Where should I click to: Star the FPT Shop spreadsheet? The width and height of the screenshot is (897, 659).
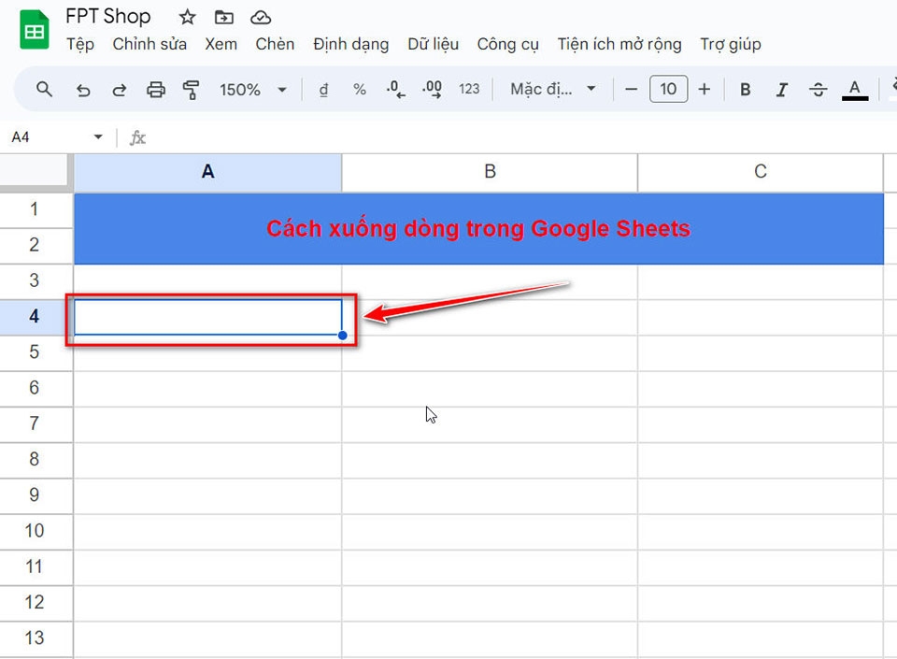[186, 16]
